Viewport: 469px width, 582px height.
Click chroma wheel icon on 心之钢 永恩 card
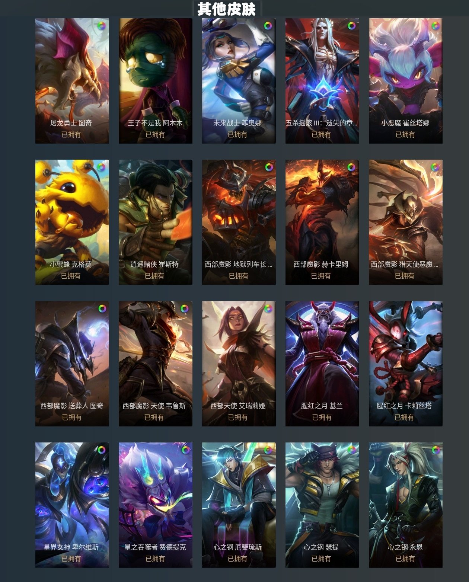tap(435, 450)
